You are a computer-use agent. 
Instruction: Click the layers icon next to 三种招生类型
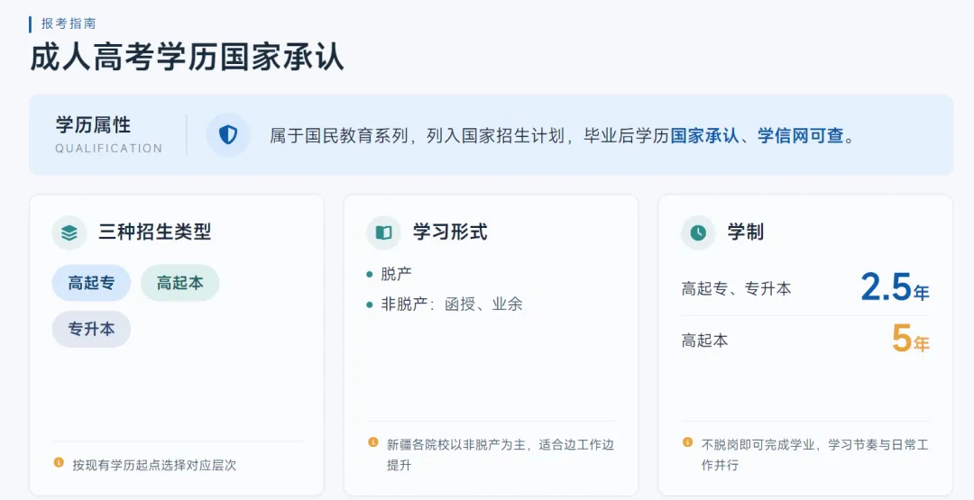(69, 232)
